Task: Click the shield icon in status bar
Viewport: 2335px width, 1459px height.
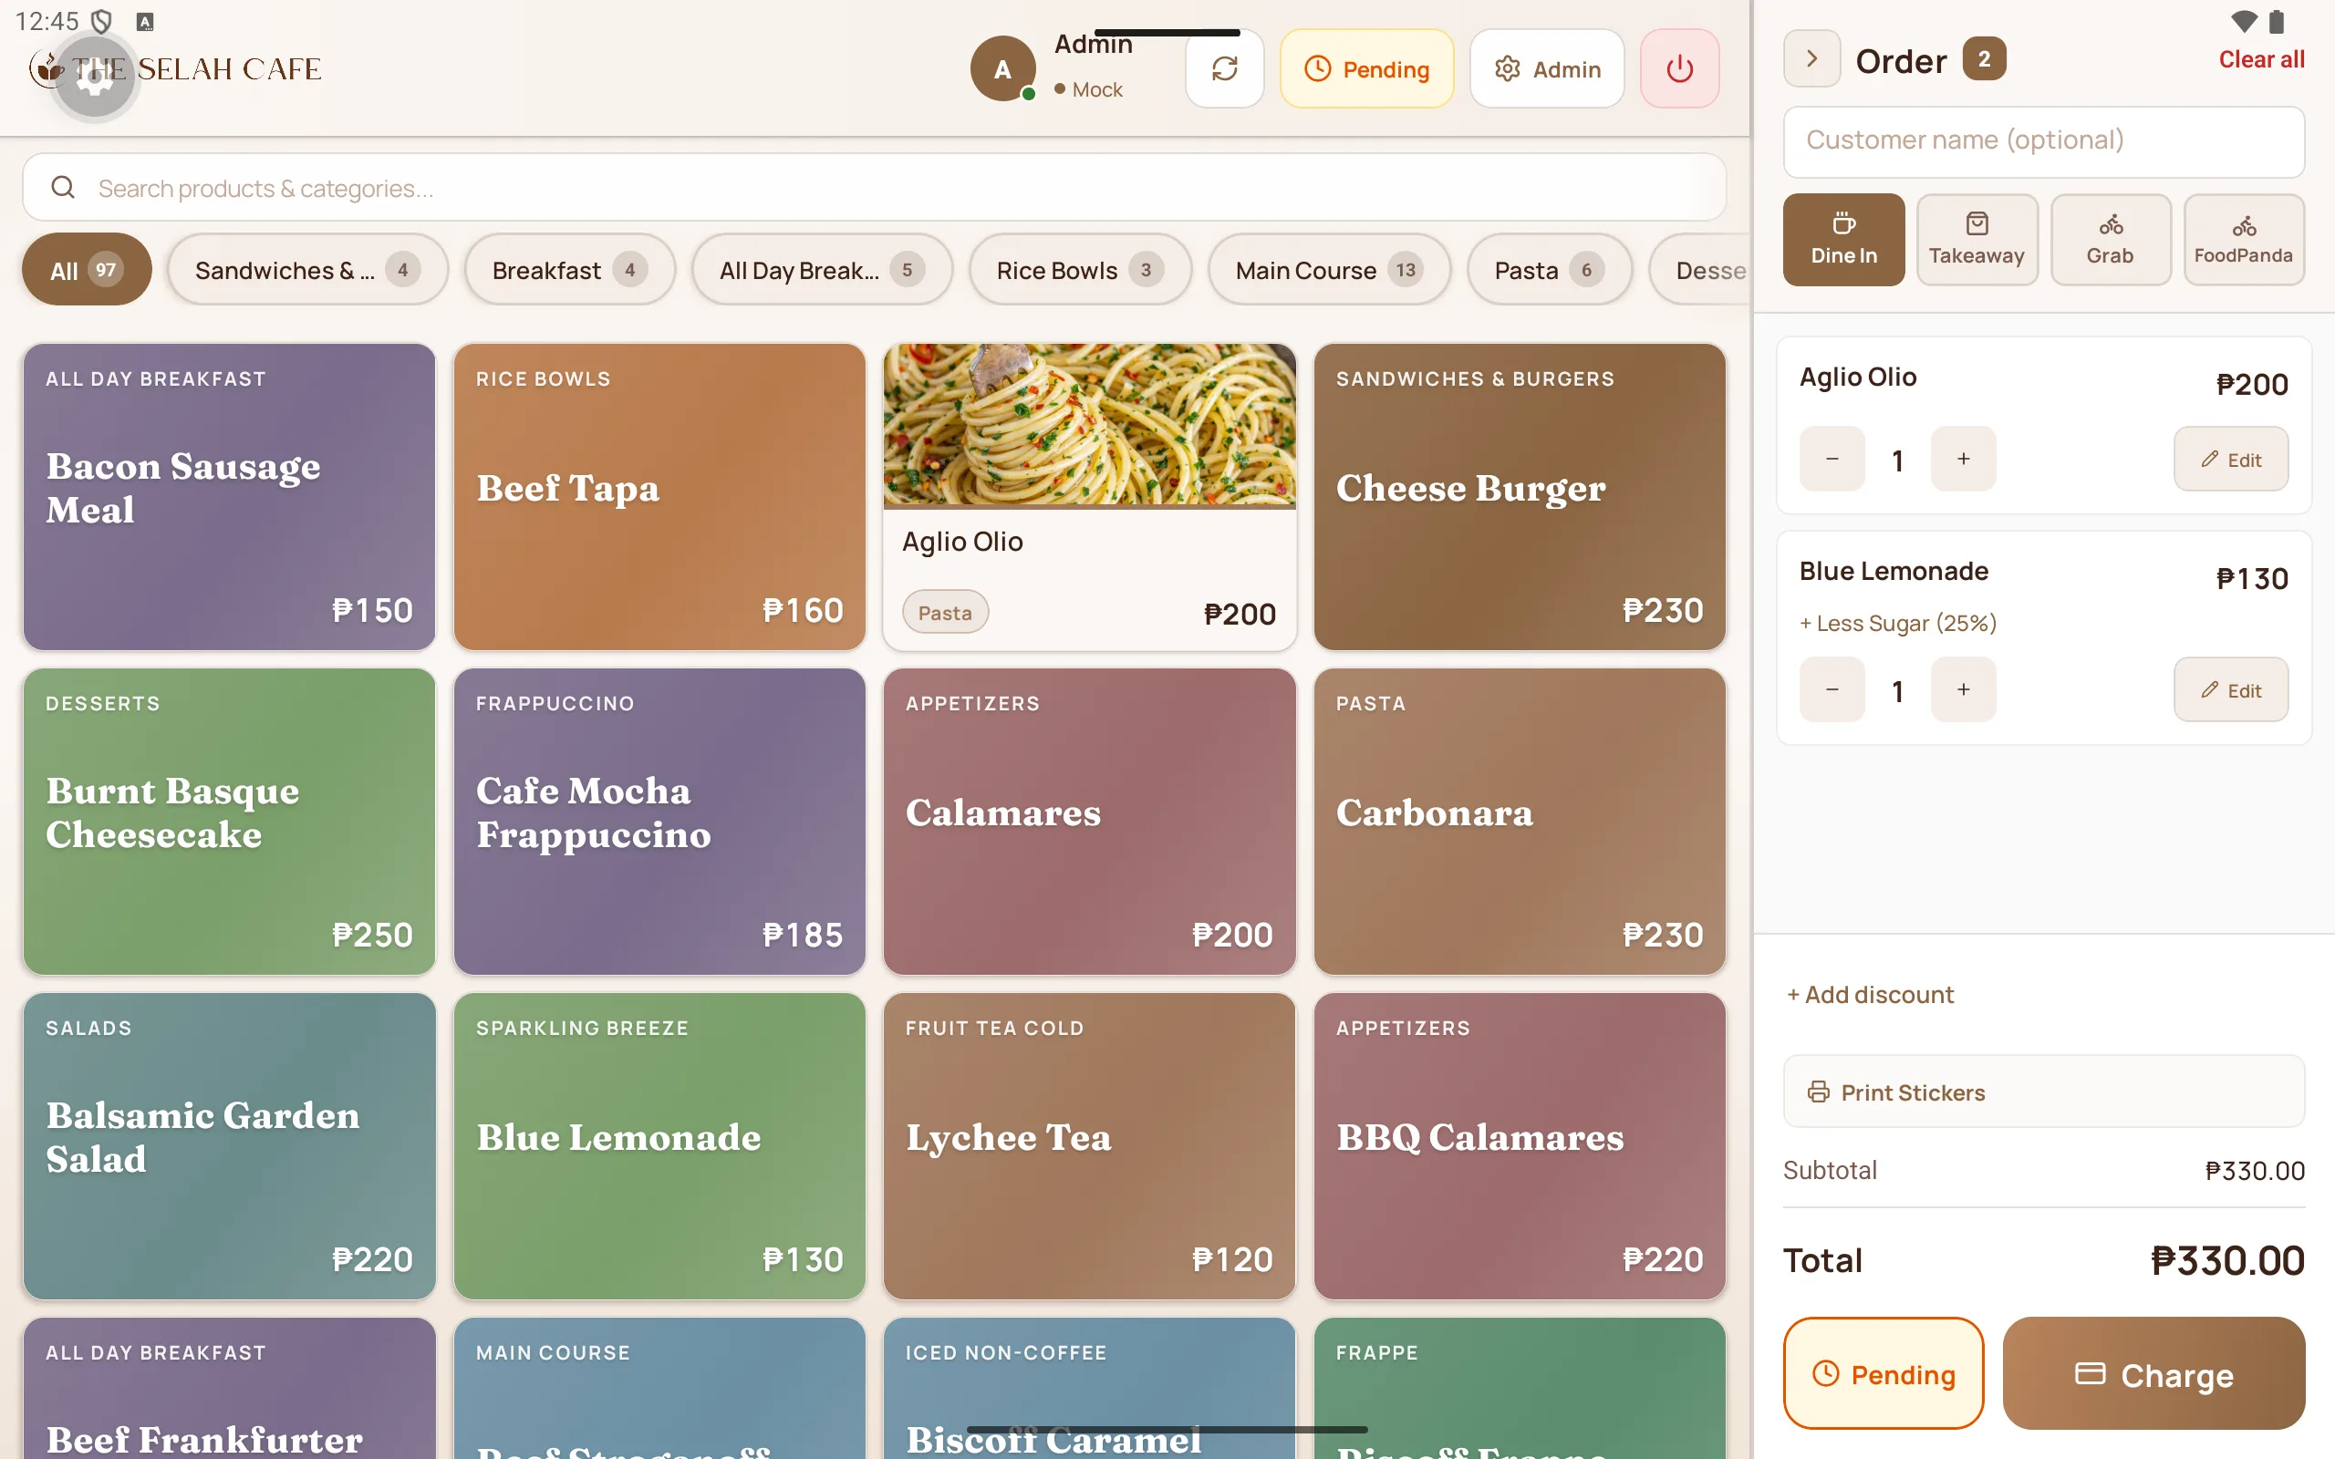Action: pos(101,20)
